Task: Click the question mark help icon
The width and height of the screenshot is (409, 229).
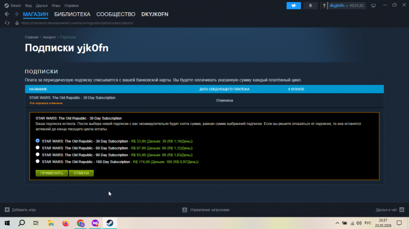Action: [324, 5]
